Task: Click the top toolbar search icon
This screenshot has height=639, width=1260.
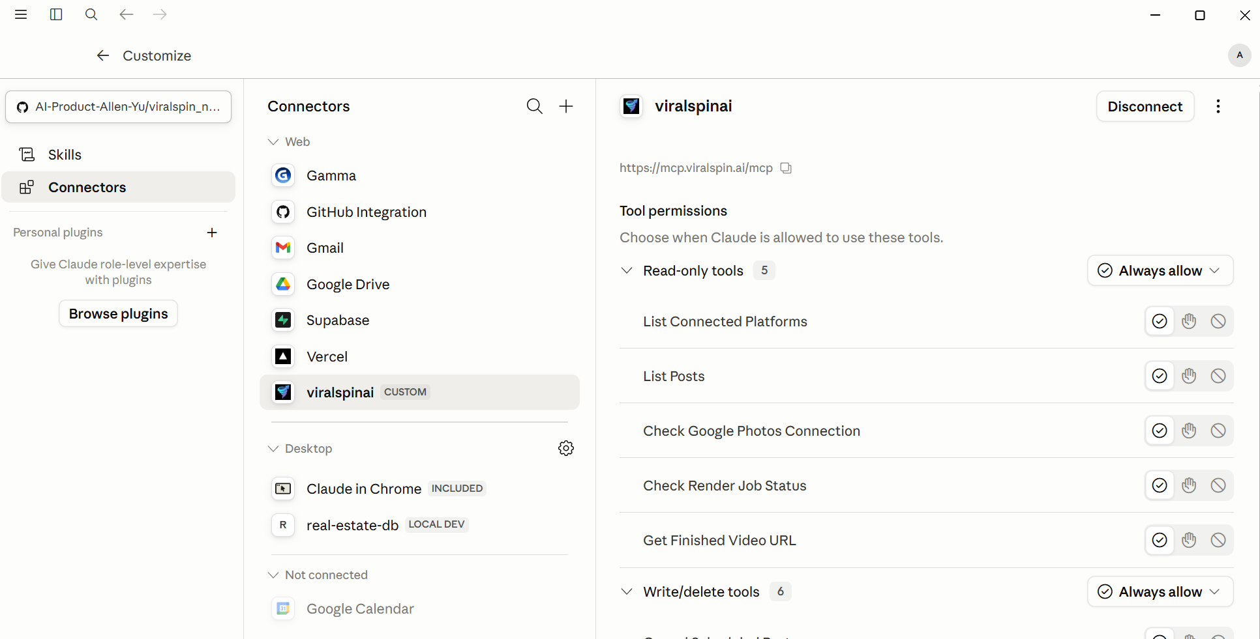Action: point(91,14)
